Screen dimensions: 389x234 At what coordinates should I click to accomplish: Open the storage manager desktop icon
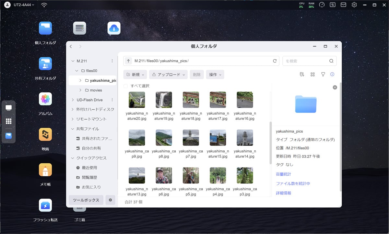pos(79,28)
